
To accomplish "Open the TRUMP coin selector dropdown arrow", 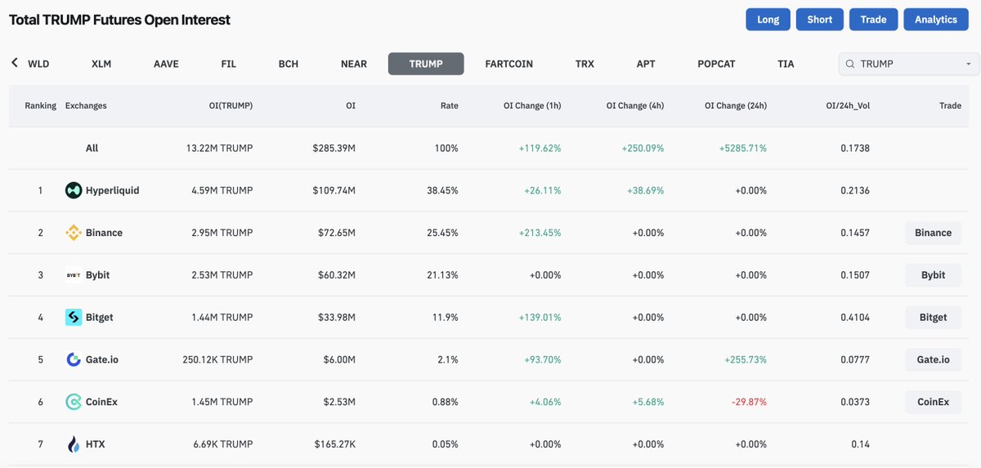I will tap(969, 64).
